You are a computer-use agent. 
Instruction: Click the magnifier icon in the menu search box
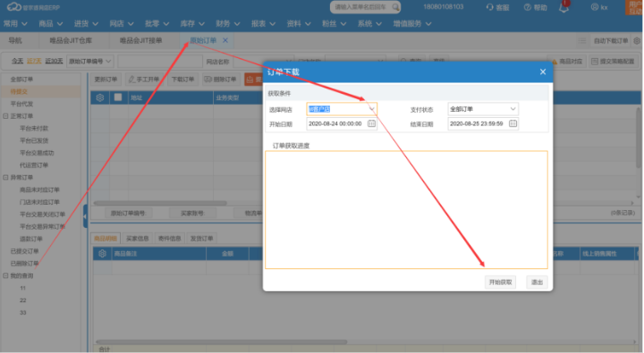click(x=395, y=7)
